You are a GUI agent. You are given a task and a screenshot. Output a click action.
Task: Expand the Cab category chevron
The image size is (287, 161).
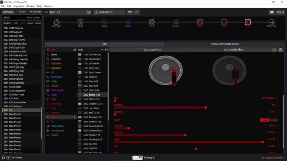pos(75,117)
